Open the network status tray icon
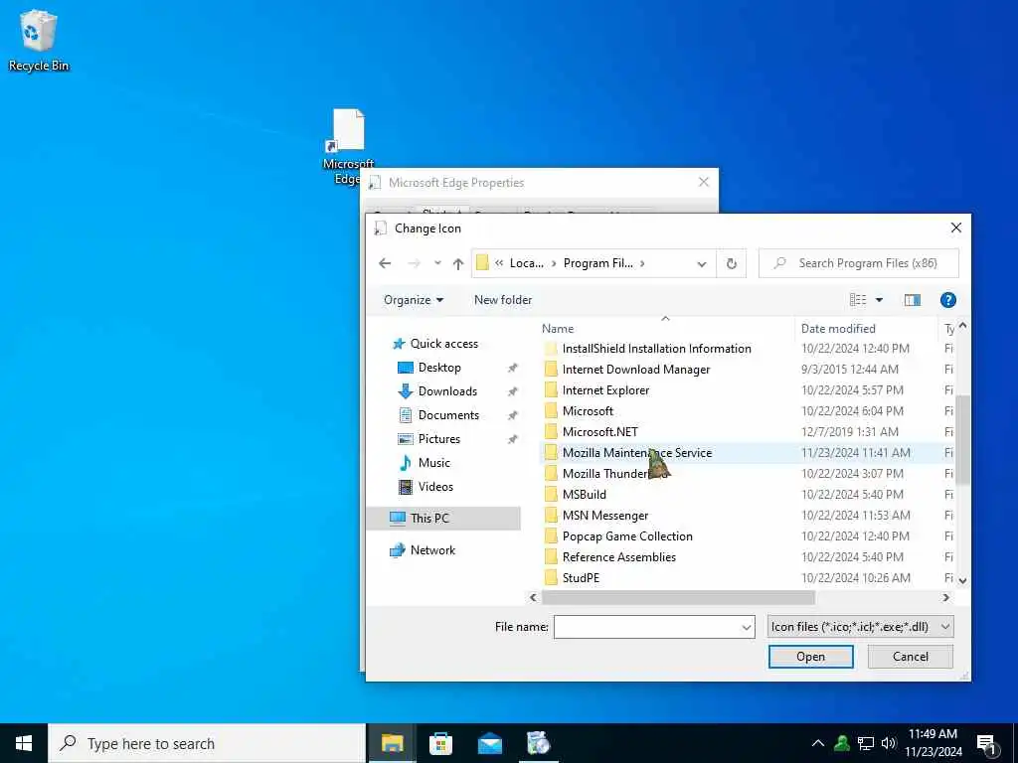The width and height of the screenshot is (1018, 763). coord(866,743)
